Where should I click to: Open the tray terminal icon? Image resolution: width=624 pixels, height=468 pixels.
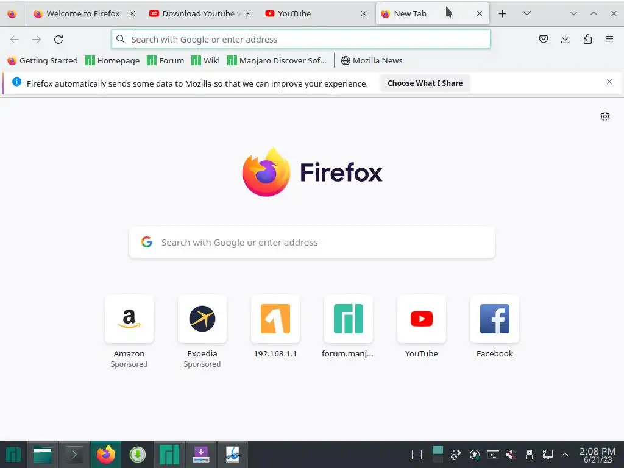coord(492,455)
